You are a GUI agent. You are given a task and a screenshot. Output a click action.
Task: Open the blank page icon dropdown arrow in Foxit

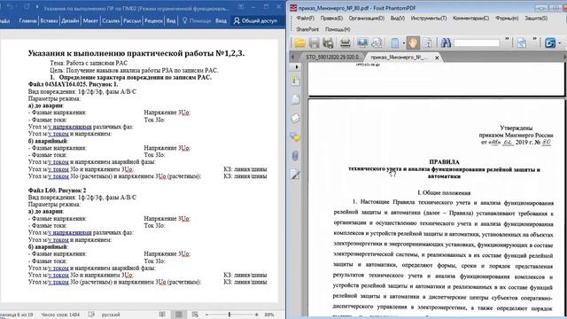click(404, 43)
